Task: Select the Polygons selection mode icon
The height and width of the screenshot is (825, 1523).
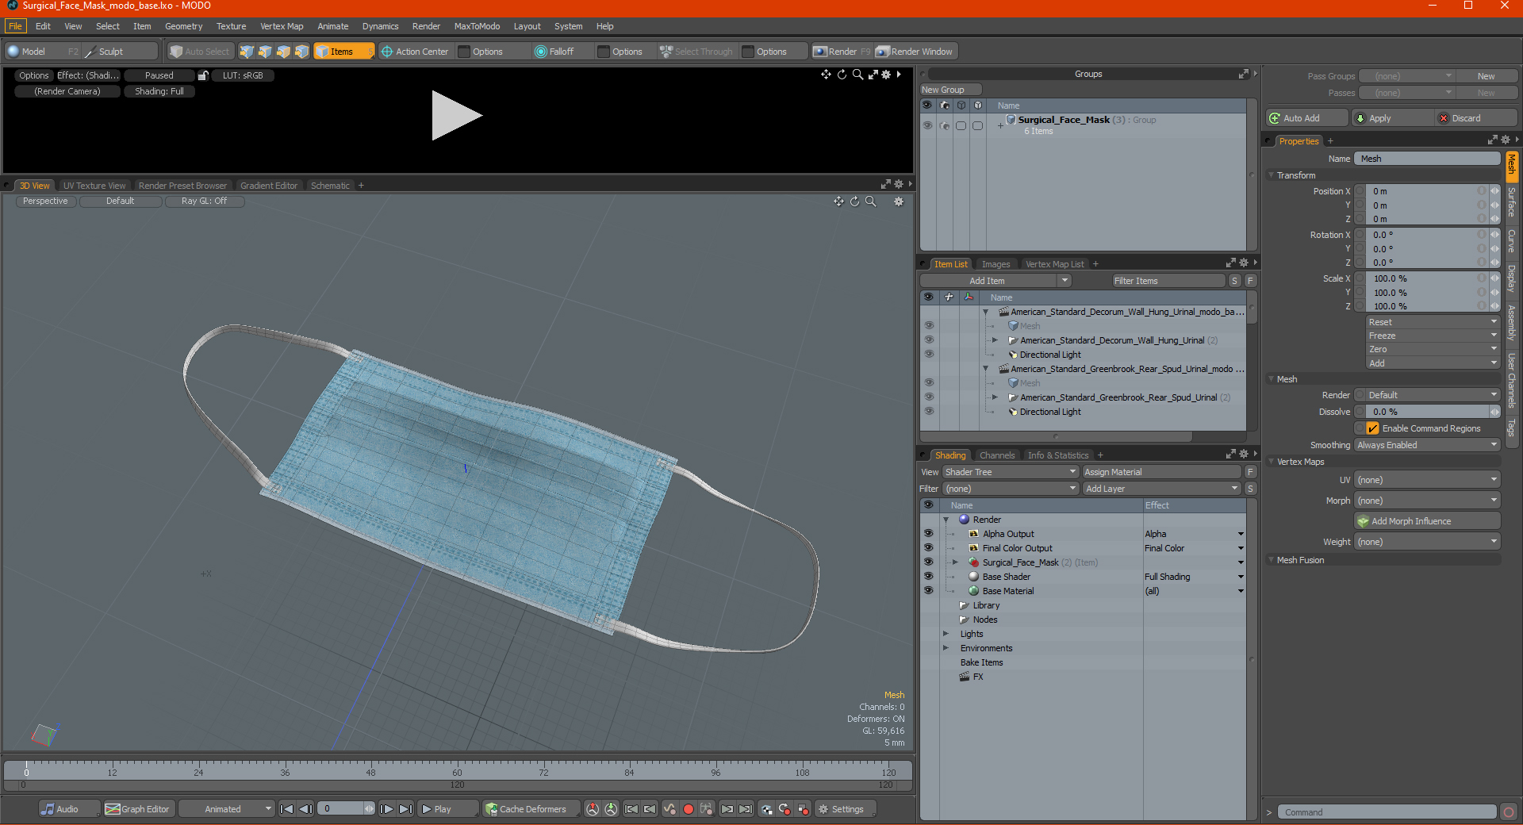Action: 283,52
